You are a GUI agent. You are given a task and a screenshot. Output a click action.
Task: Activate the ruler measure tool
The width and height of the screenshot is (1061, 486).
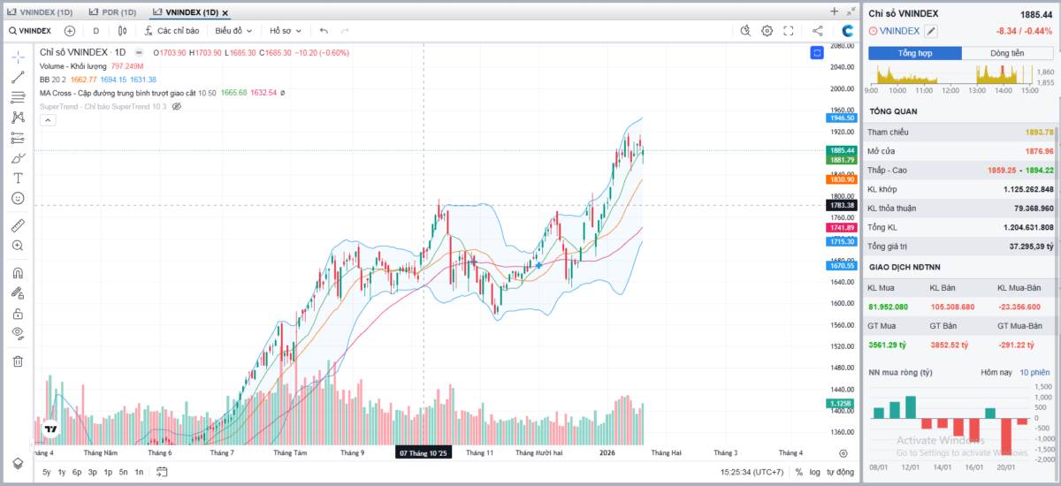click(18, 225)
